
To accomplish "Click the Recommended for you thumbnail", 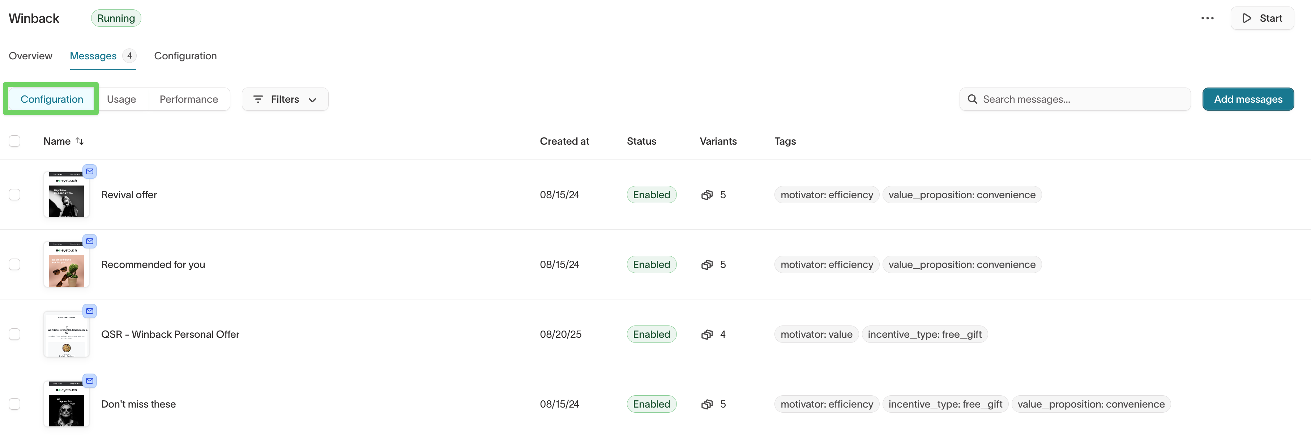I will click(x=66, y=264).
